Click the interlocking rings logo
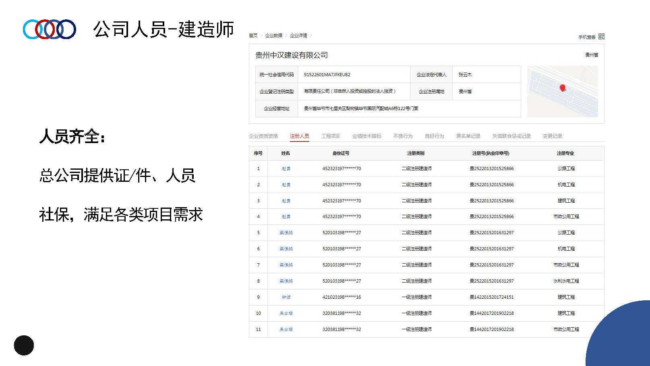 click(49, 29)
